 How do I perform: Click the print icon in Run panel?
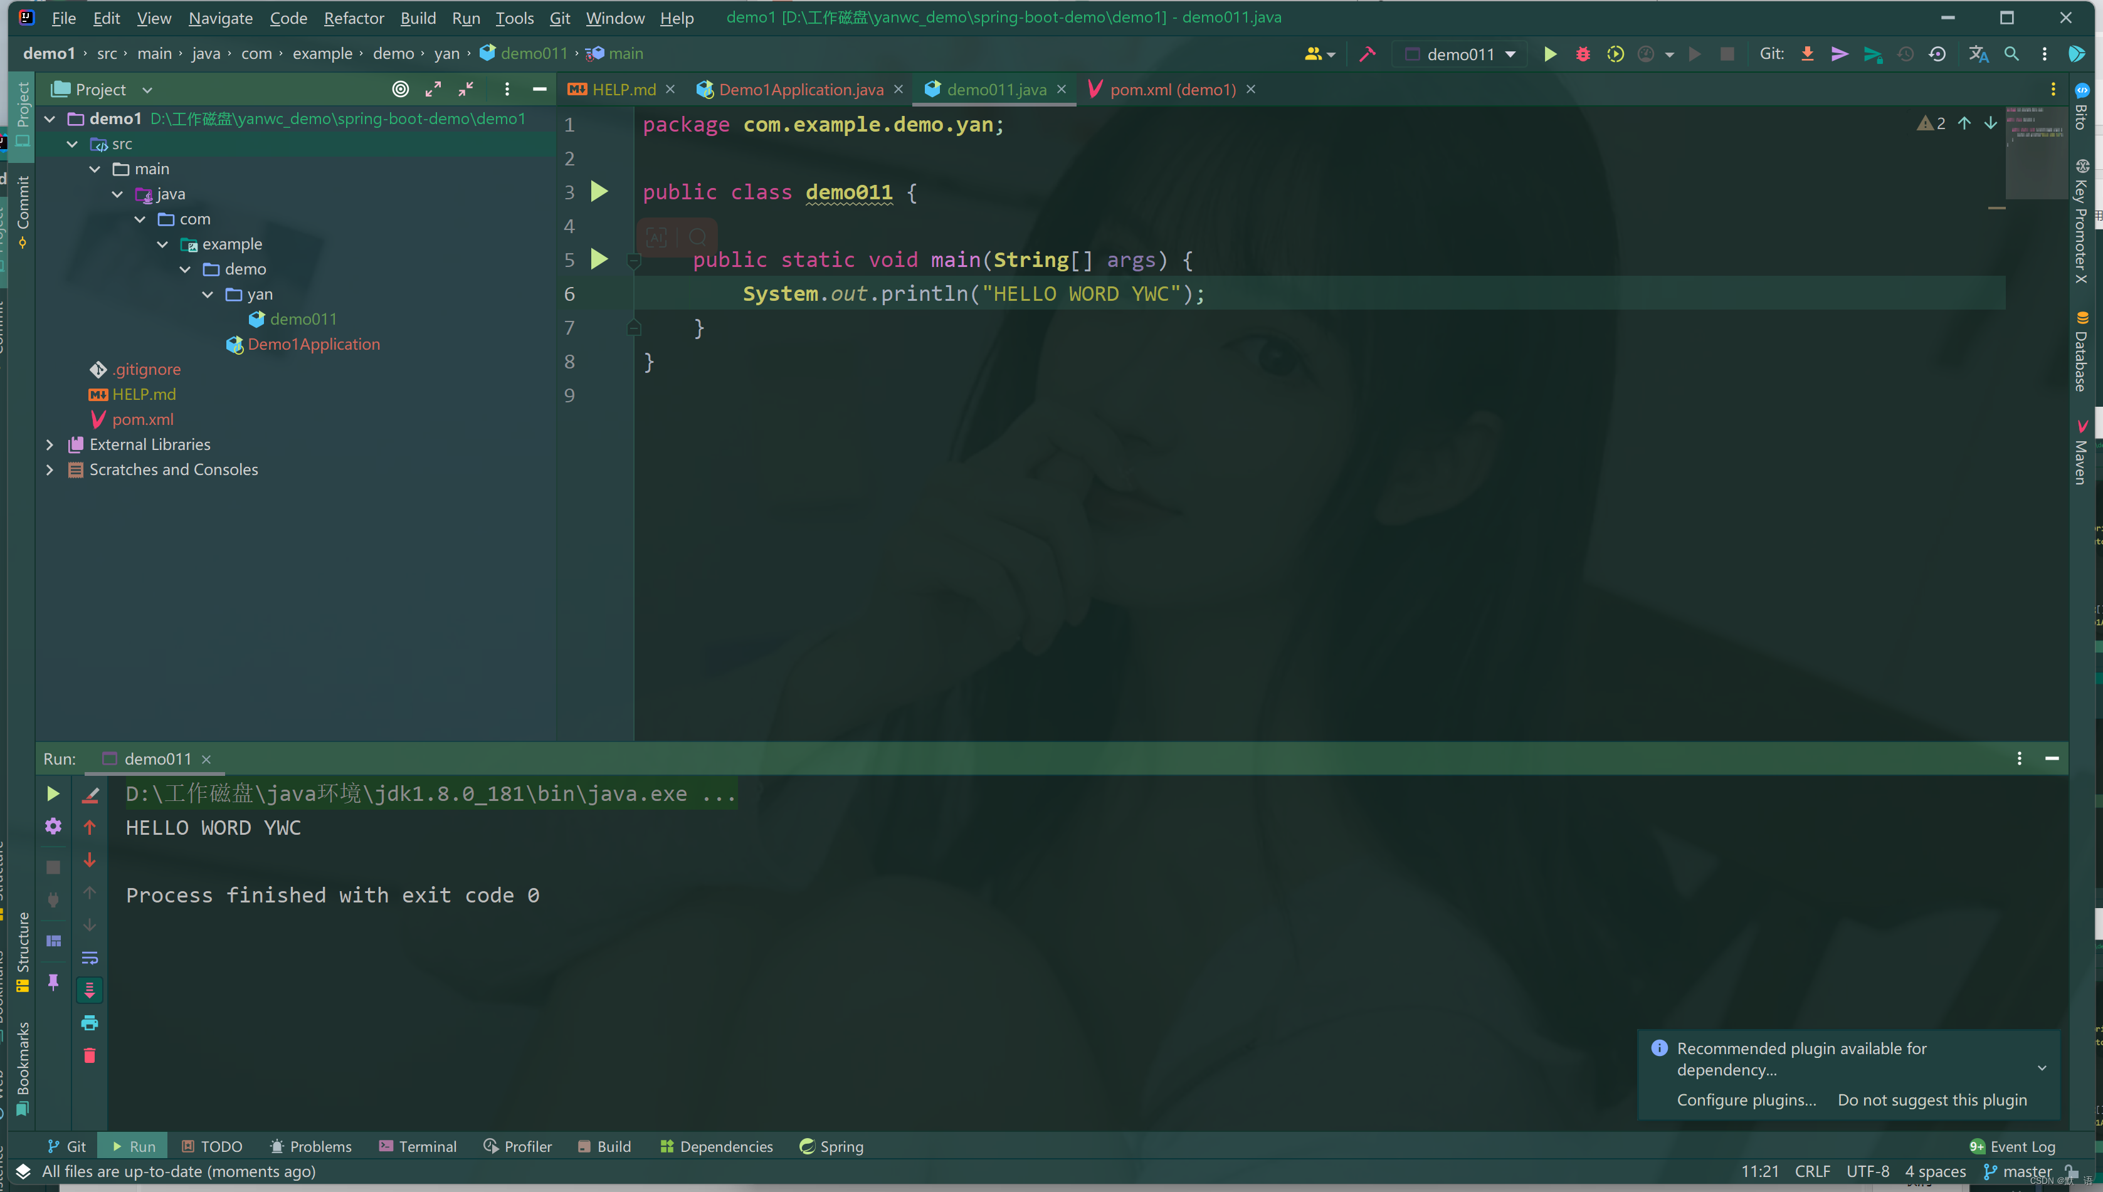[x=89, y=1023]
